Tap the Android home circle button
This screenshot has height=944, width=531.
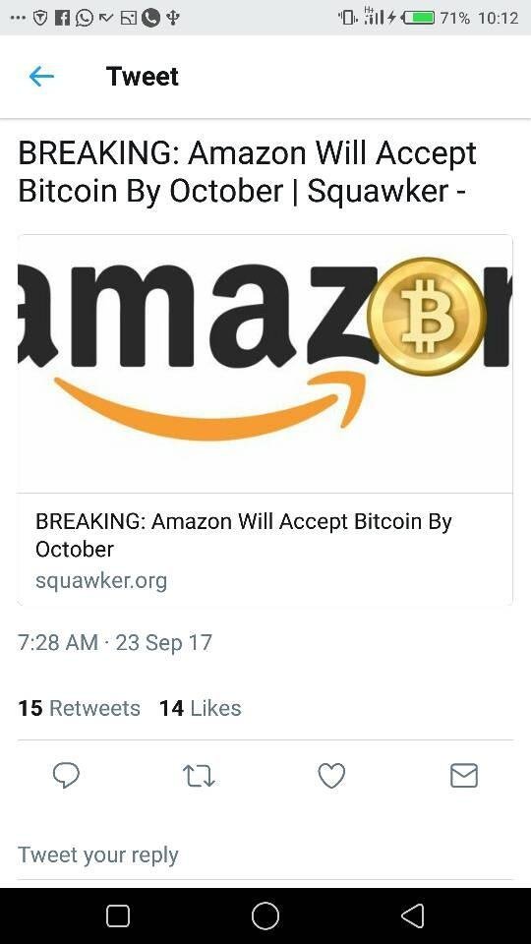point(265,915)
